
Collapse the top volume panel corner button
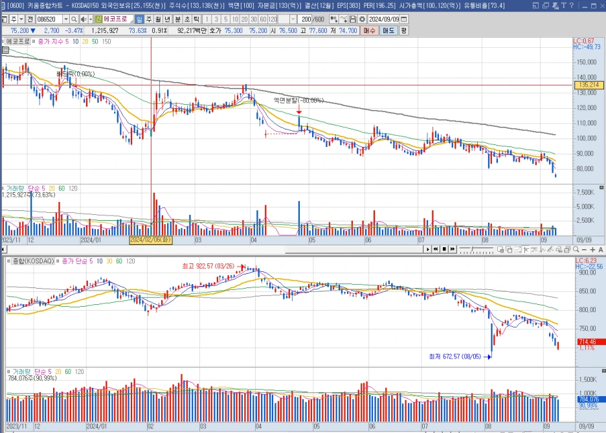[601, 187]
